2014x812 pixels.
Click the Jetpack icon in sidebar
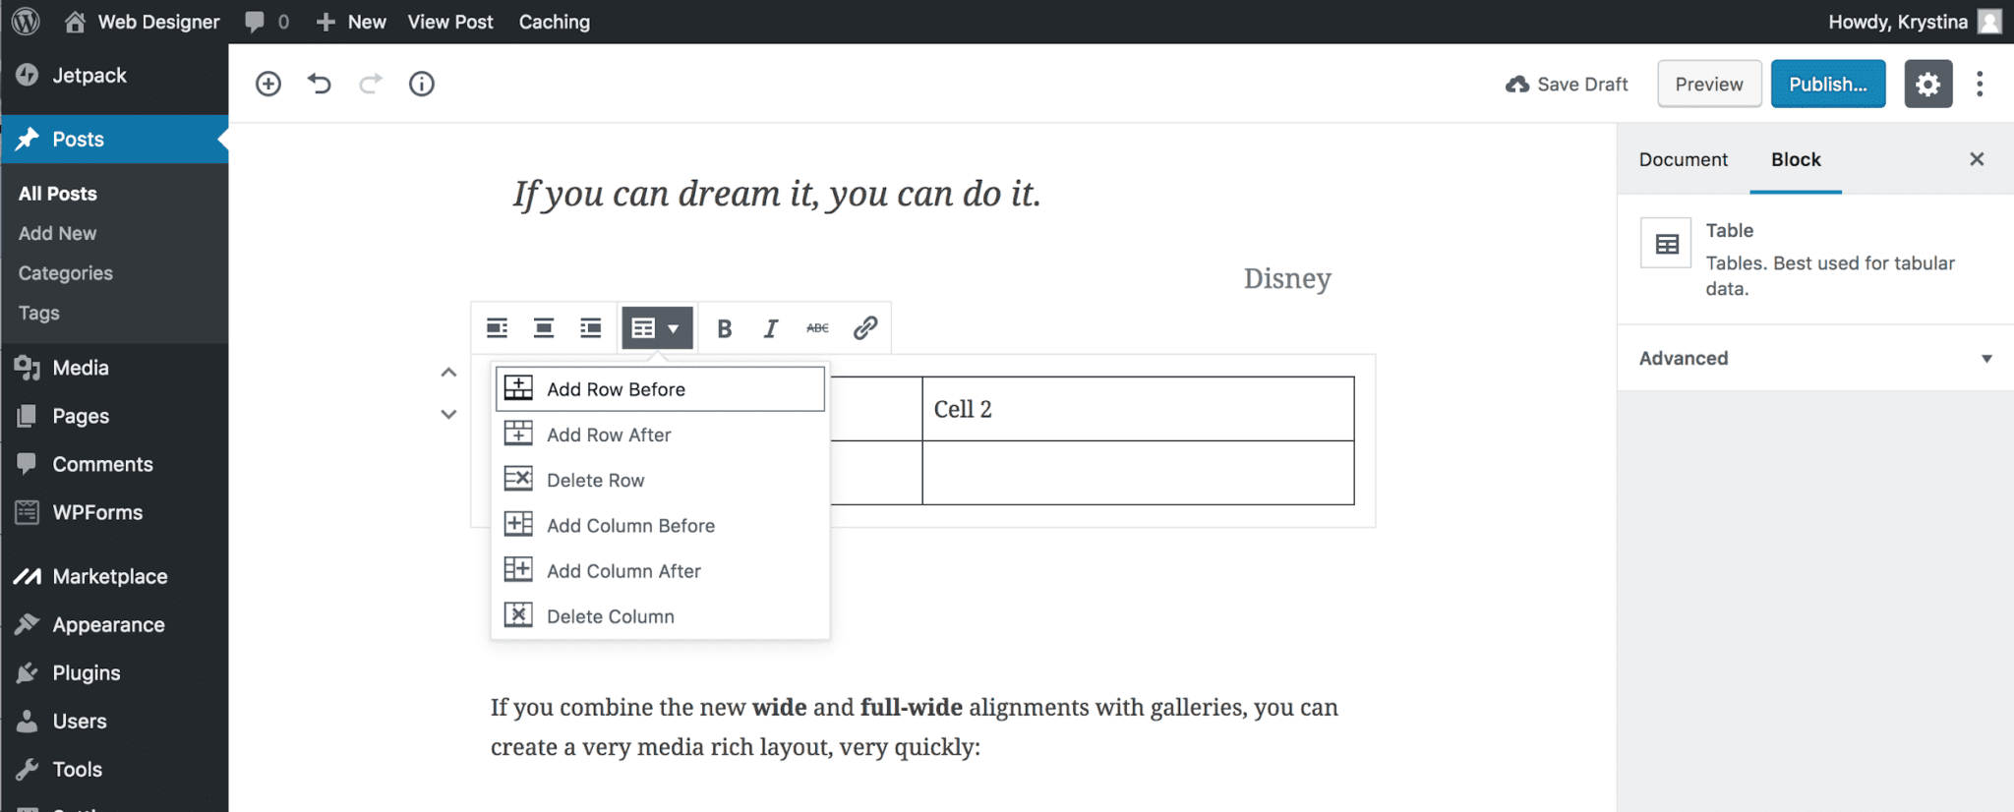click(x=28, y=75)
